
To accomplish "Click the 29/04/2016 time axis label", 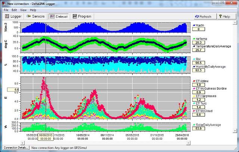I will (x=182, y=137).
